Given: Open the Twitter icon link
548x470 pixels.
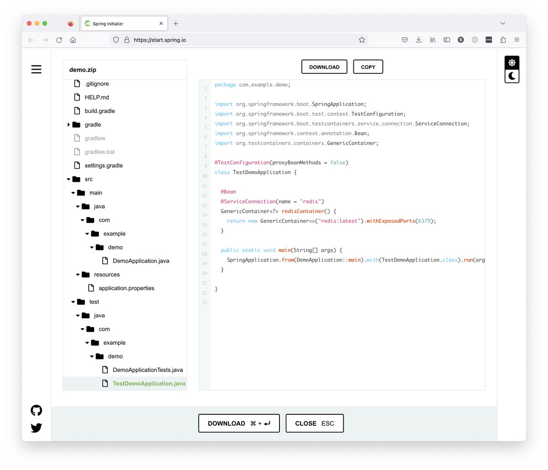Looking at the screenshot, I should coord(37,428).
